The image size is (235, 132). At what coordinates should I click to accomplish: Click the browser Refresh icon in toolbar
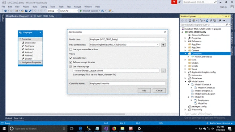(x=103, y=11)
